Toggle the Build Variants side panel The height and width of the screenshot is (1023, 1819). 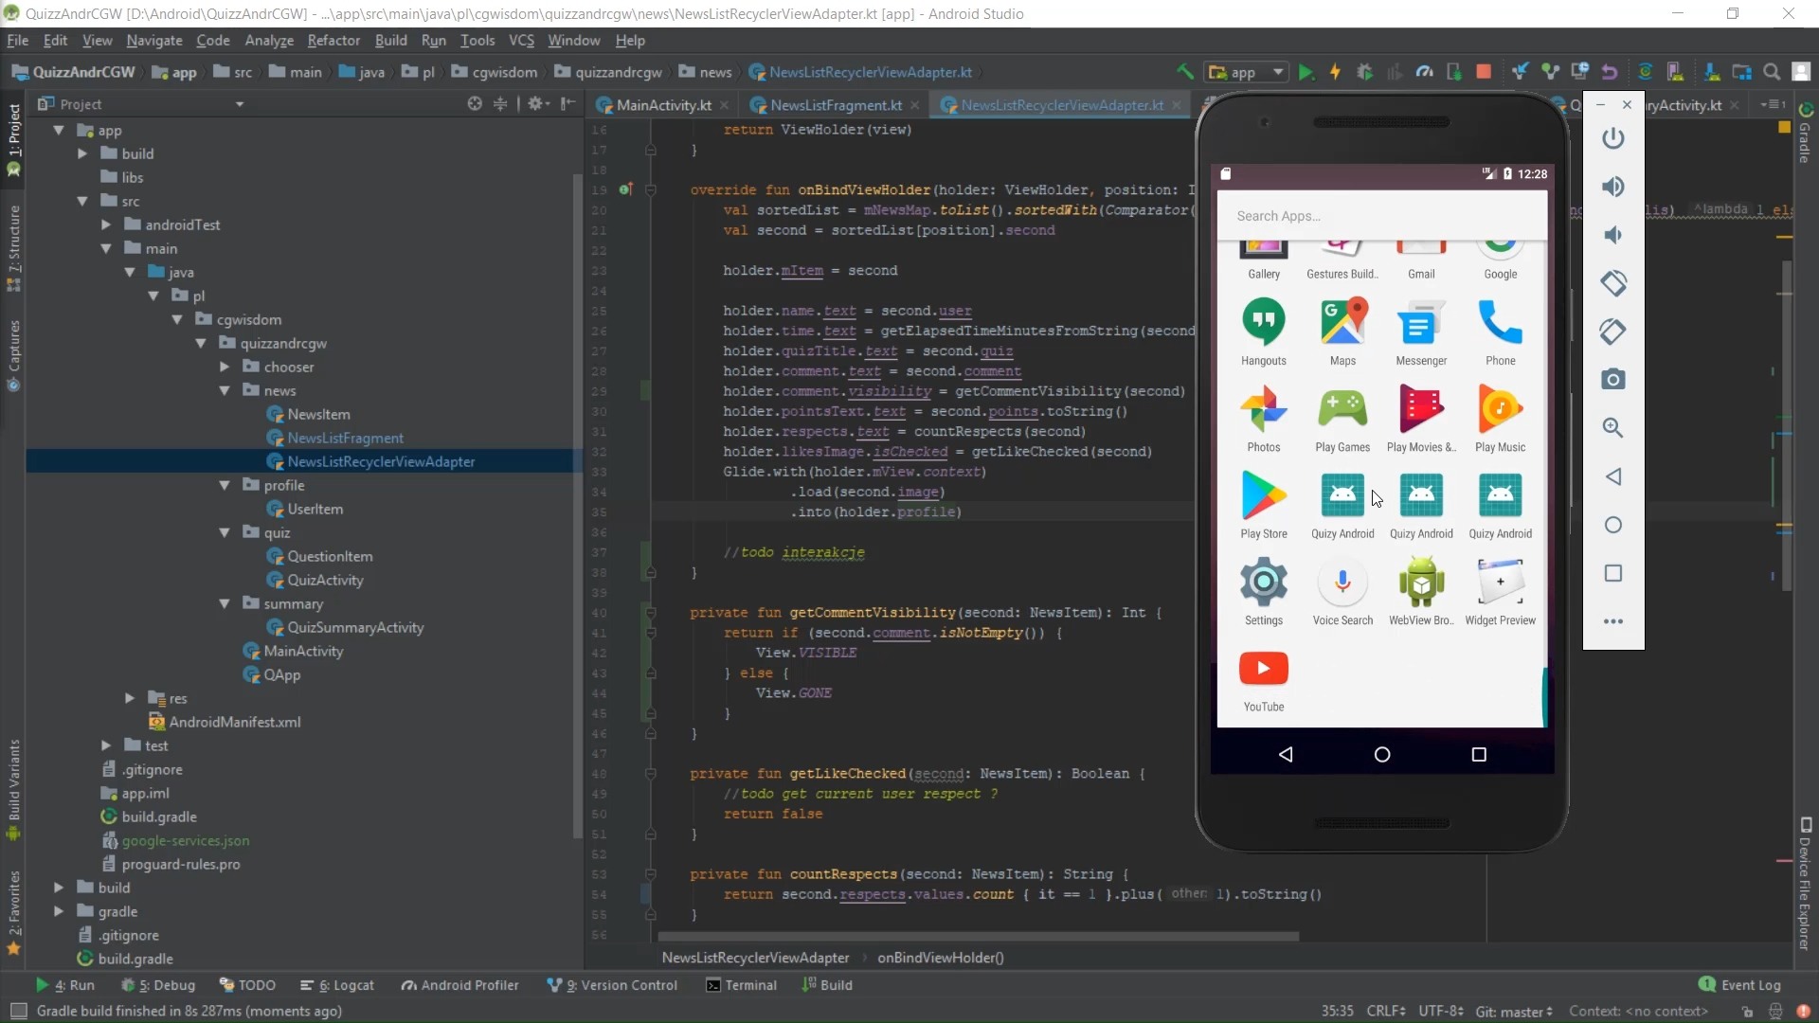(x=13, y=788)
